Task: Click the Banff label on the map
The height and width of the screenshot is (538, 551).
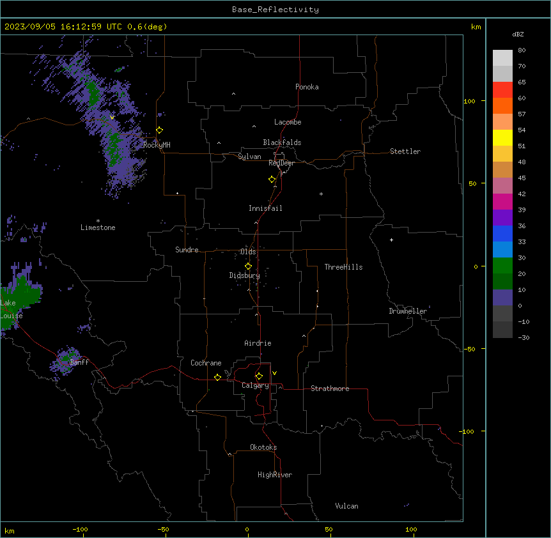Action: (79, 362)
